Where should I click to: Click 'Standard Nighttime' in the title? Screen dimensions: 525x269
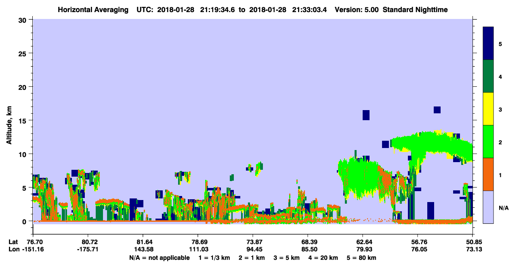coord(415,9)
